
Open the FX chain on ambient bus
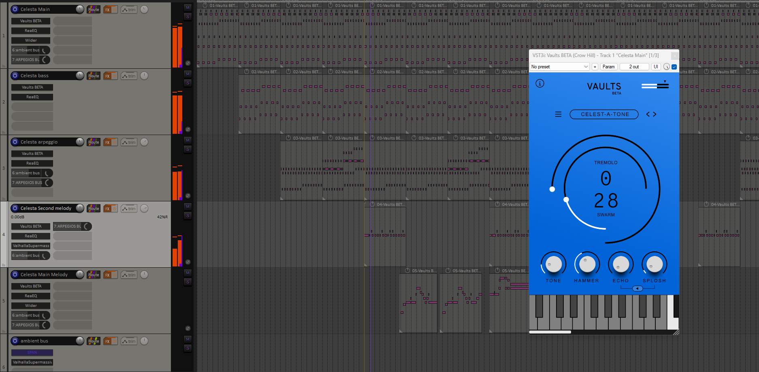(x=107, y=341)
